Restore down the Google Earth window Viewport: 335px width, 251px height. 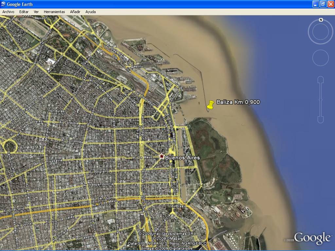(x=323, y=4)
